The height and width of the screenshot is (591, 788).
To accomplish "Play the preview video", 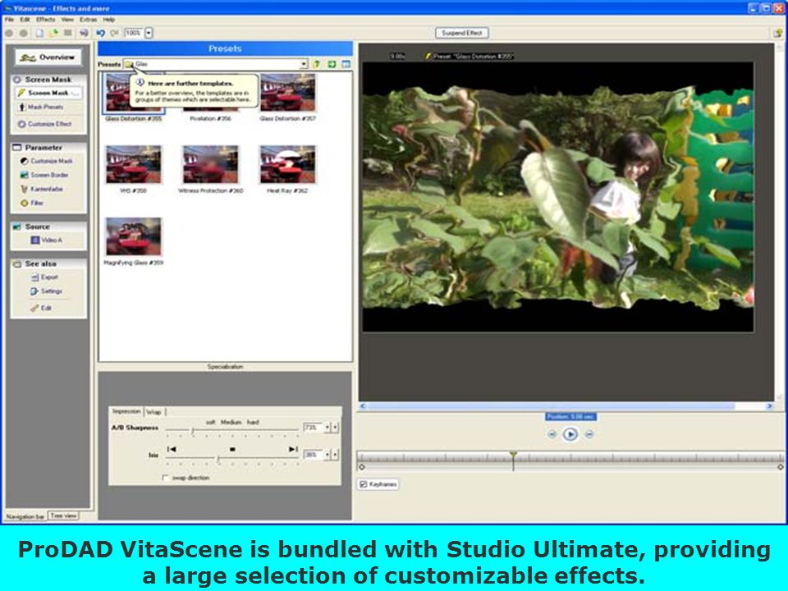I will [570, 434].
